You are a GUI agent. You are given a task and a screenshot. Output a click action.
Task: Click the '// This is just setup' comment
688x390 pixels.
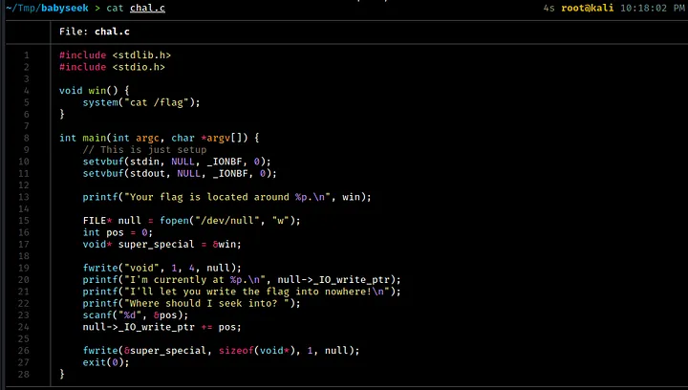[144, 150]
